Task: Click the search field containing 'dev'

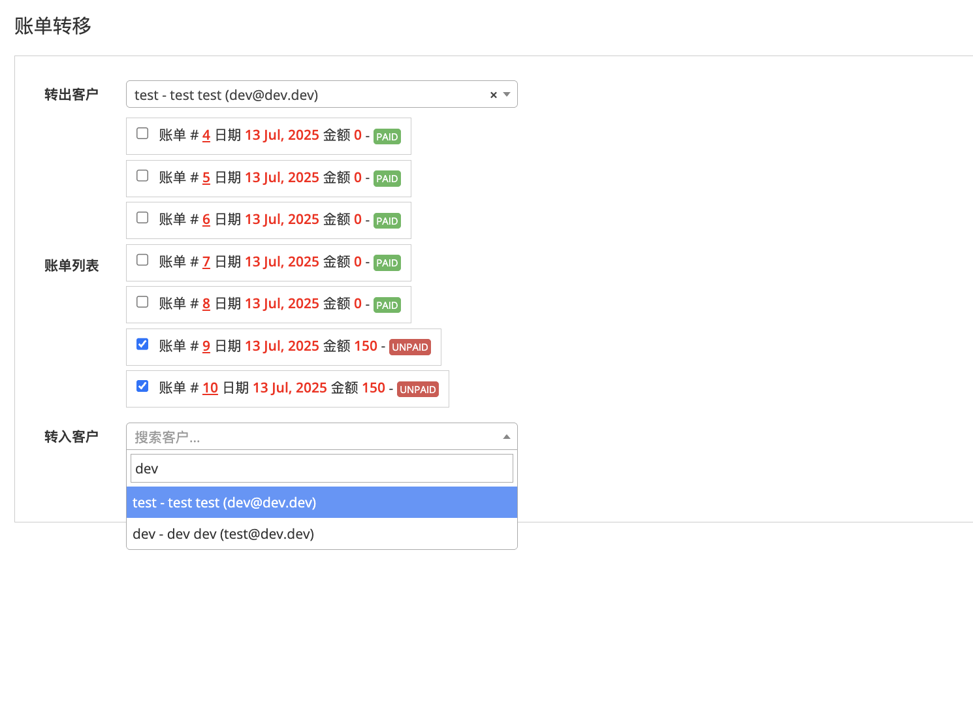Action: click(321, 468)
